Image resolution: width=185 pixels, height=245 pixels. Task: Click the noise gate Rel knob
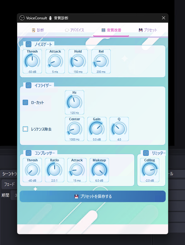(x=101, y=61)
